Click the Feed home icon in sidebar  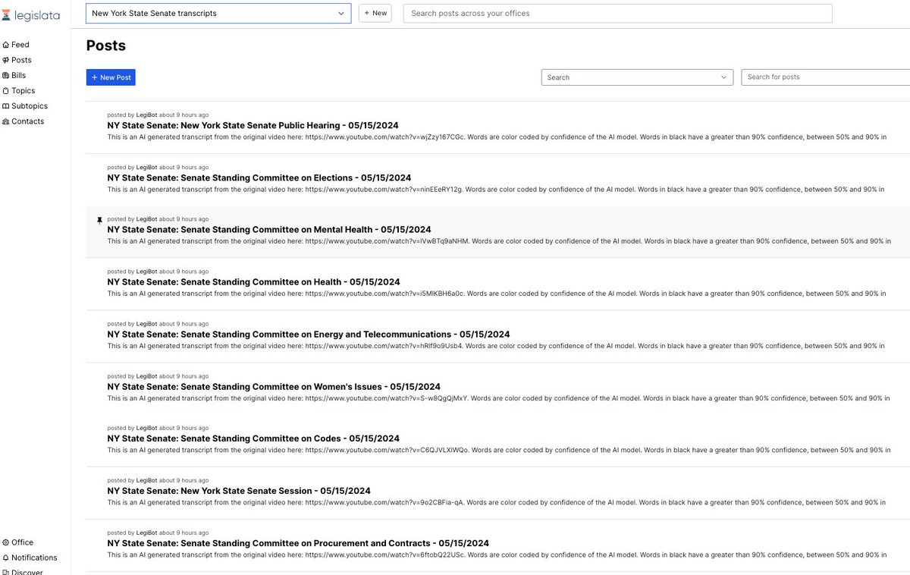6,45
